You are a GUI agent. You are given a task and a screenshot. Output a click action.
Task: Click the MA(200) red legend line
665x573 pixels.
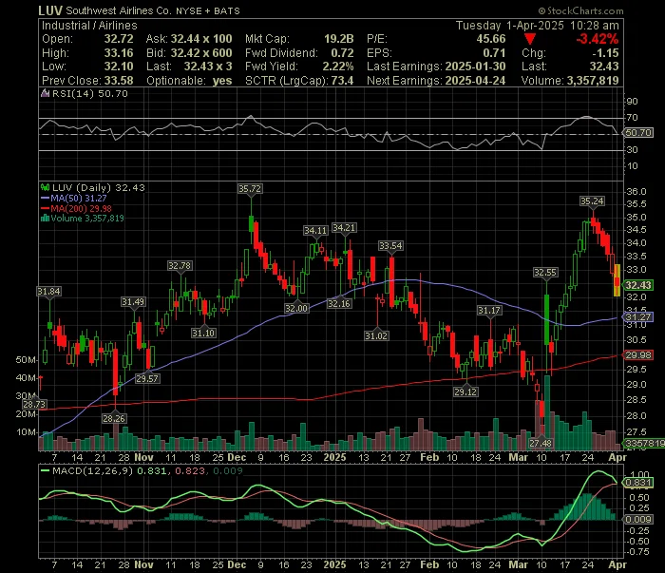pos(45,208)
